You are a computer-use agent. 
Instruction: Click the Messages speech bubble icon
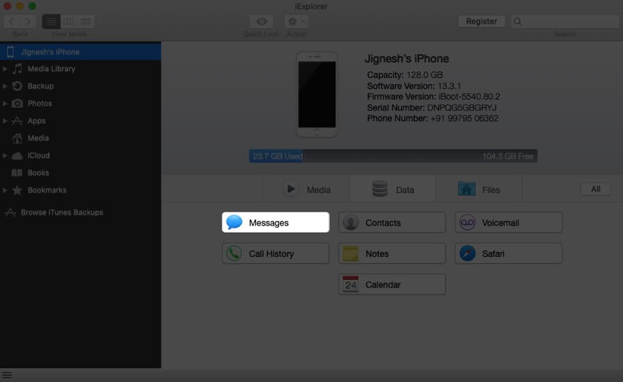[x=234, y=222]
